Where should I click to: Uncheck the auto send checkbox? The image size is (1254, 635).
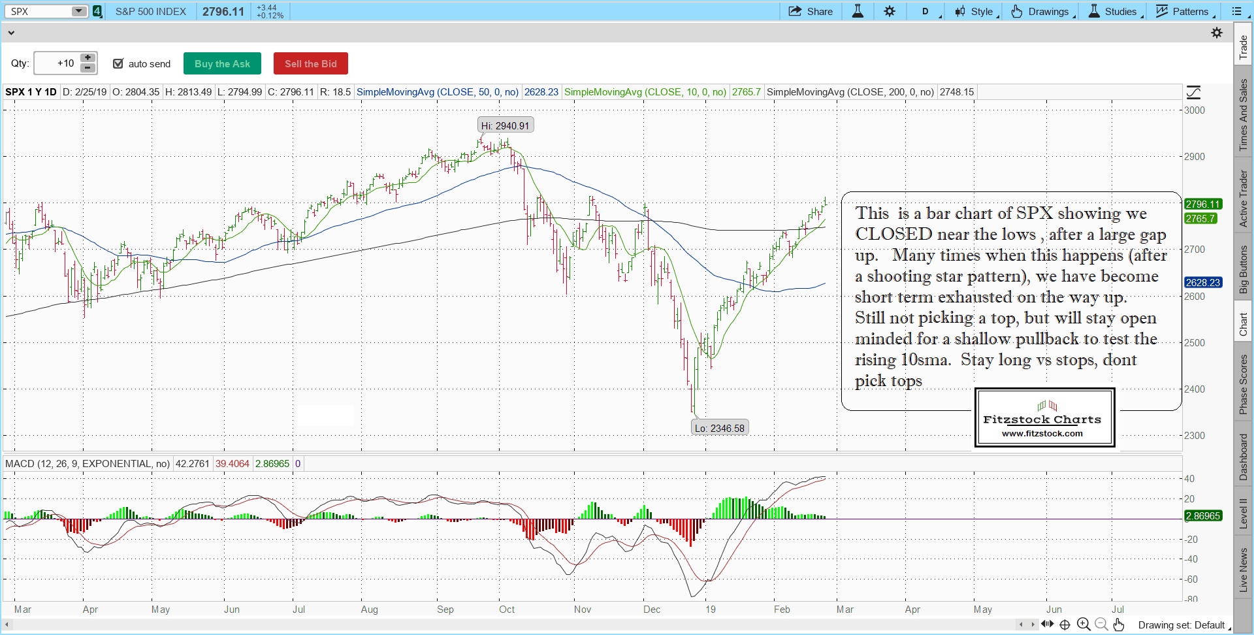click(118, 63)
